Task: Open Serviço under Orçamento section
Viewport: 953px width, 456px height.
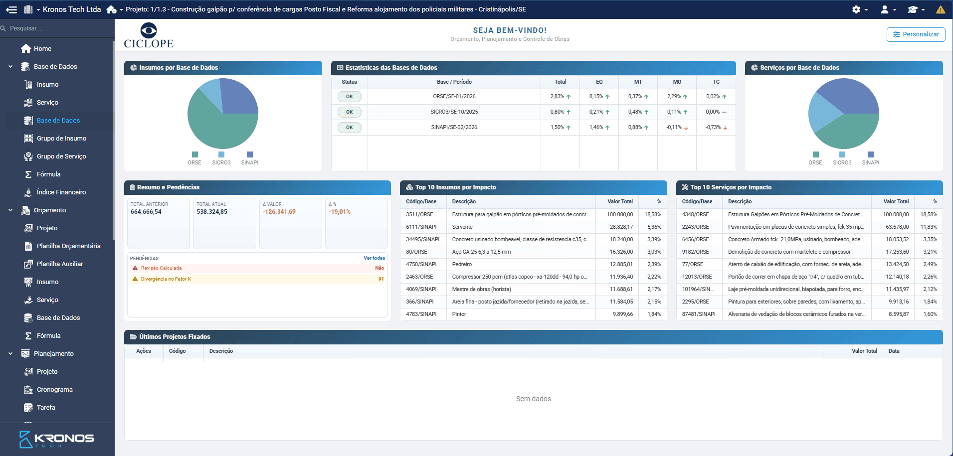Action: click(x=47, y=300)
